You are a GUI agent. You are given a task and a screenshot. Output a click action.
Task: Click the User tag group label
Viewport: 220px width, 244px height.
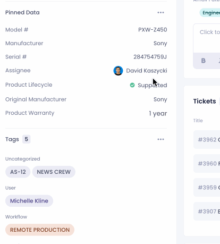[x=11, y=188]
